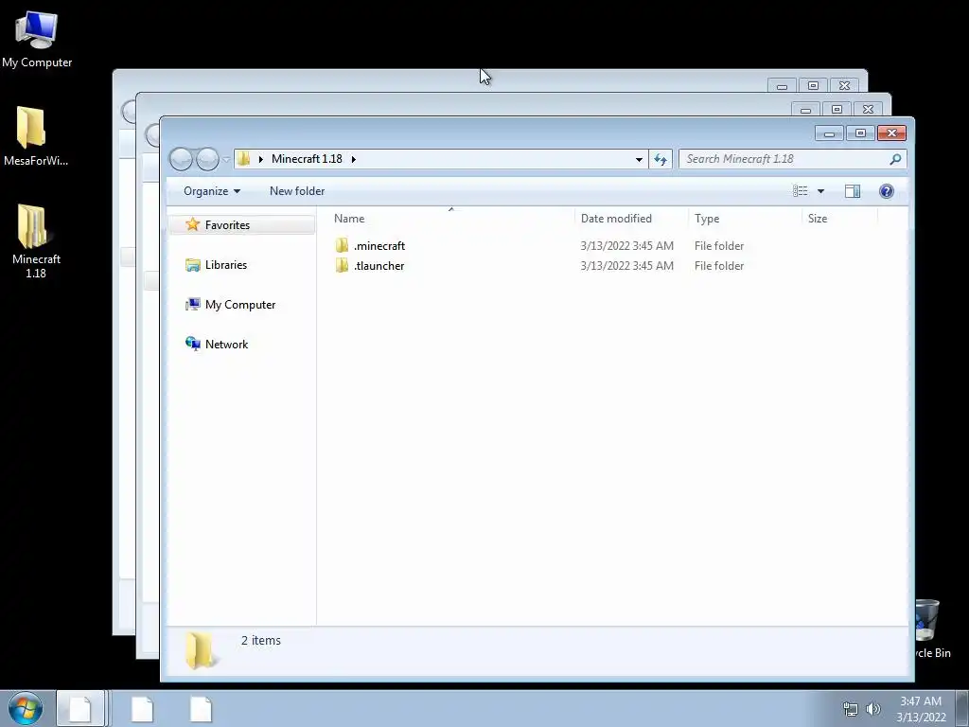Click the third taskbar window button

click(x=201, y=708)
